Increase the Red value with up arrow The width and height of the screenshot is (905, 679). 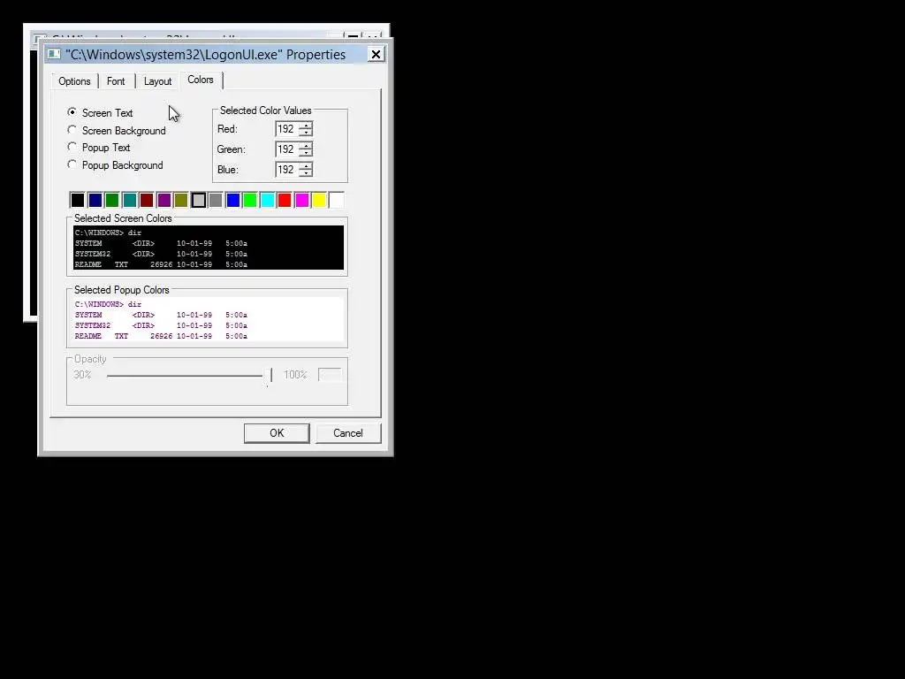pyautogui.click(x=306, y=126)
